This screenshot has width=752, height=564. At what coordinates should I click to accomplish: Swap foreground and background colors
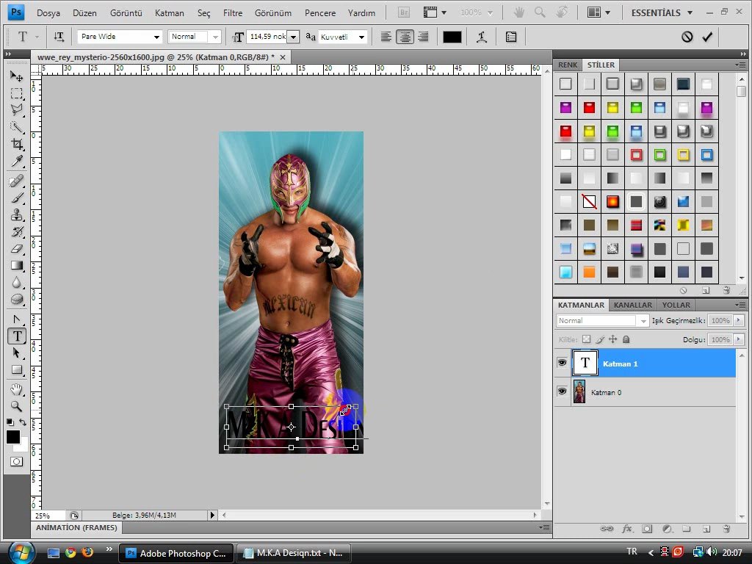pyautogui.click(x=23, y=422)
